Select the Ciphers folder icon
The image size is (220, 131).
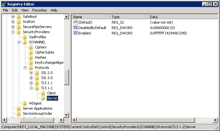click(31, 47)
